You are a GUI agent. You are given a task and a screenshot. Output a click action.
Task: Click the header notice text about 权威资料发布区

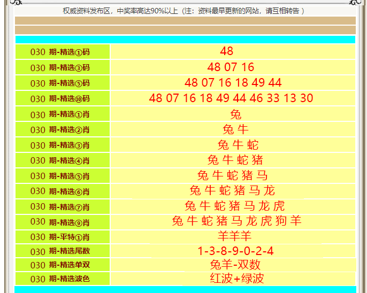[183, 11]
